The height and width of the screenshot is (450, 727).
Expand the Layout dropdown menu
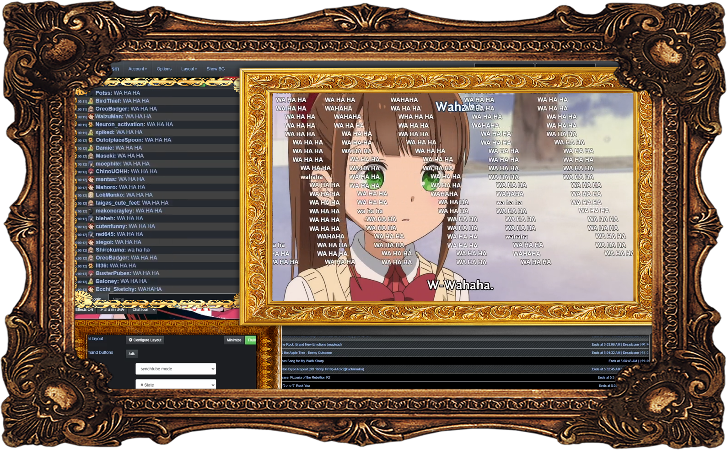click(x=188, y=69)
